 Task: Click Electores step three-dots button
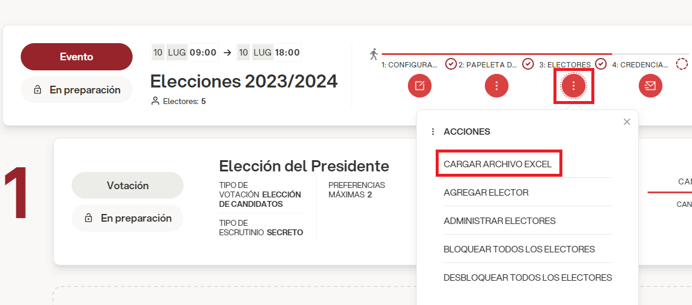(573, 86)
